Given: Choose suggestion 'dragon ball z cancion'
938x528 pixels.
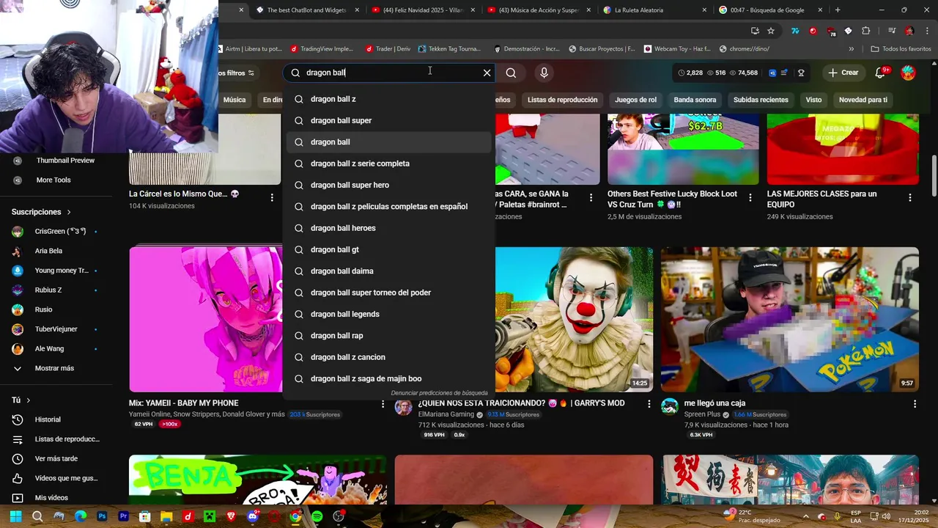Looking at the screenshot, I should [388, 357].
